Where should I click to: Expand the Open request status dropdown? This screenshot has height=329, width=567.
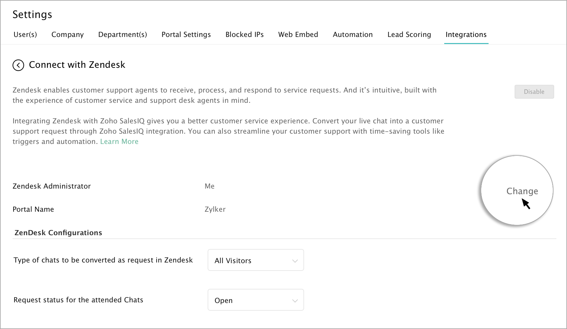(x=256, y=300)
